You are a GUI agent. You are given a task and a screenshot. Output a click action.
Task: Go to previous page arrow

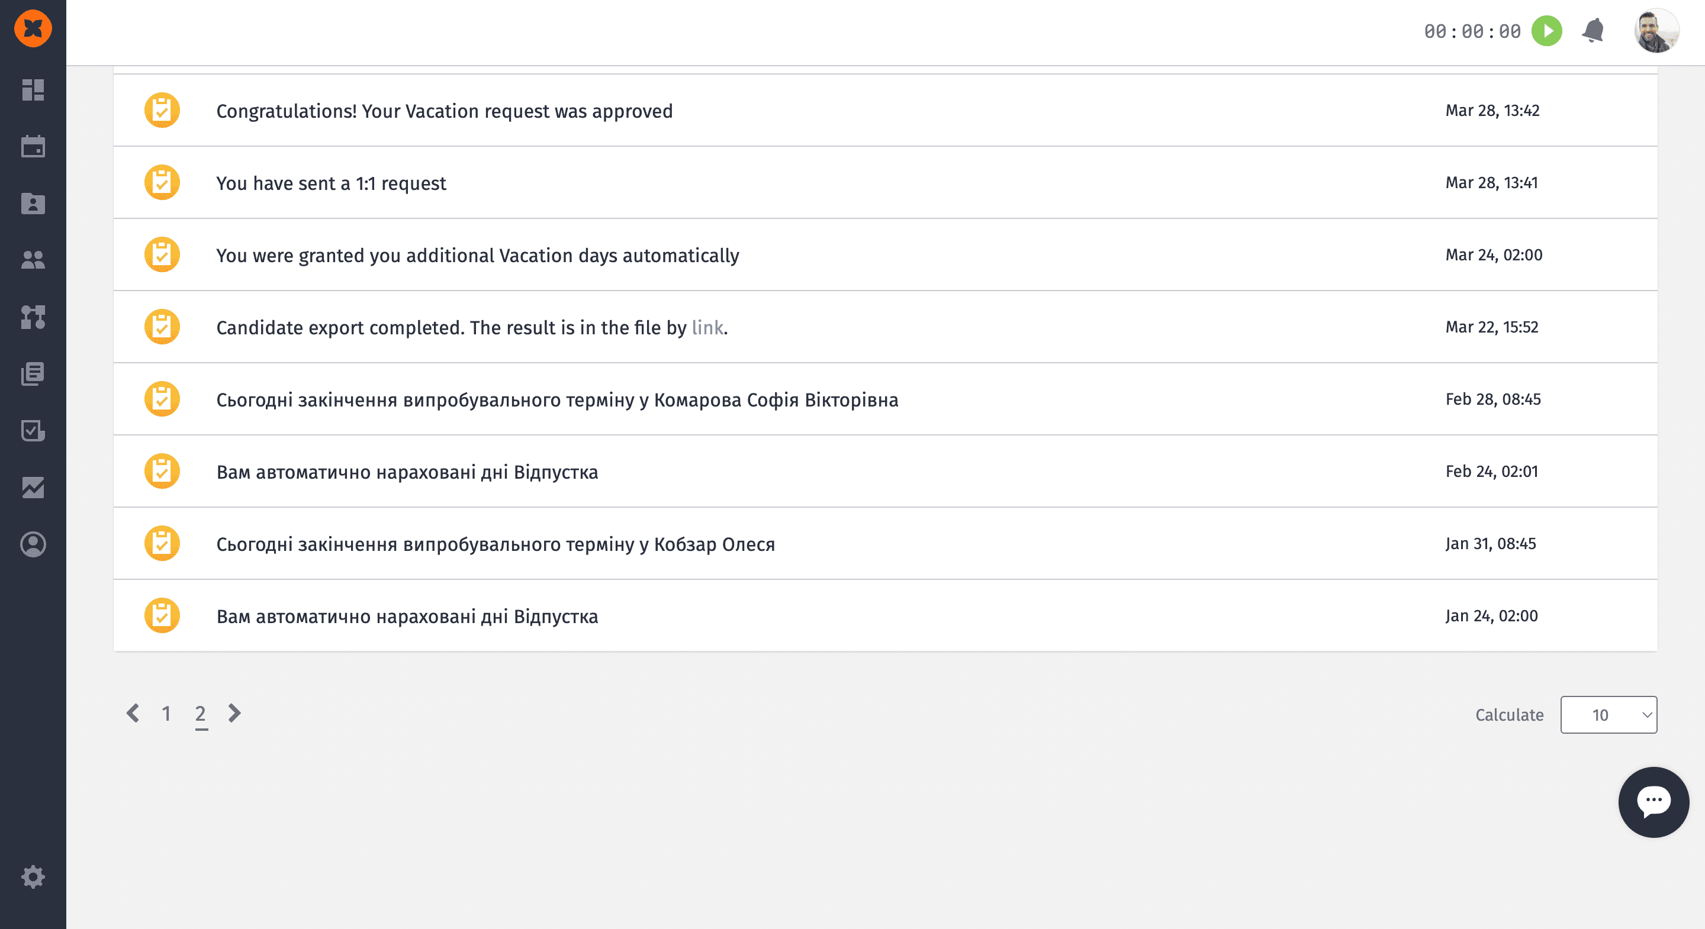click(x=133, y=713)
